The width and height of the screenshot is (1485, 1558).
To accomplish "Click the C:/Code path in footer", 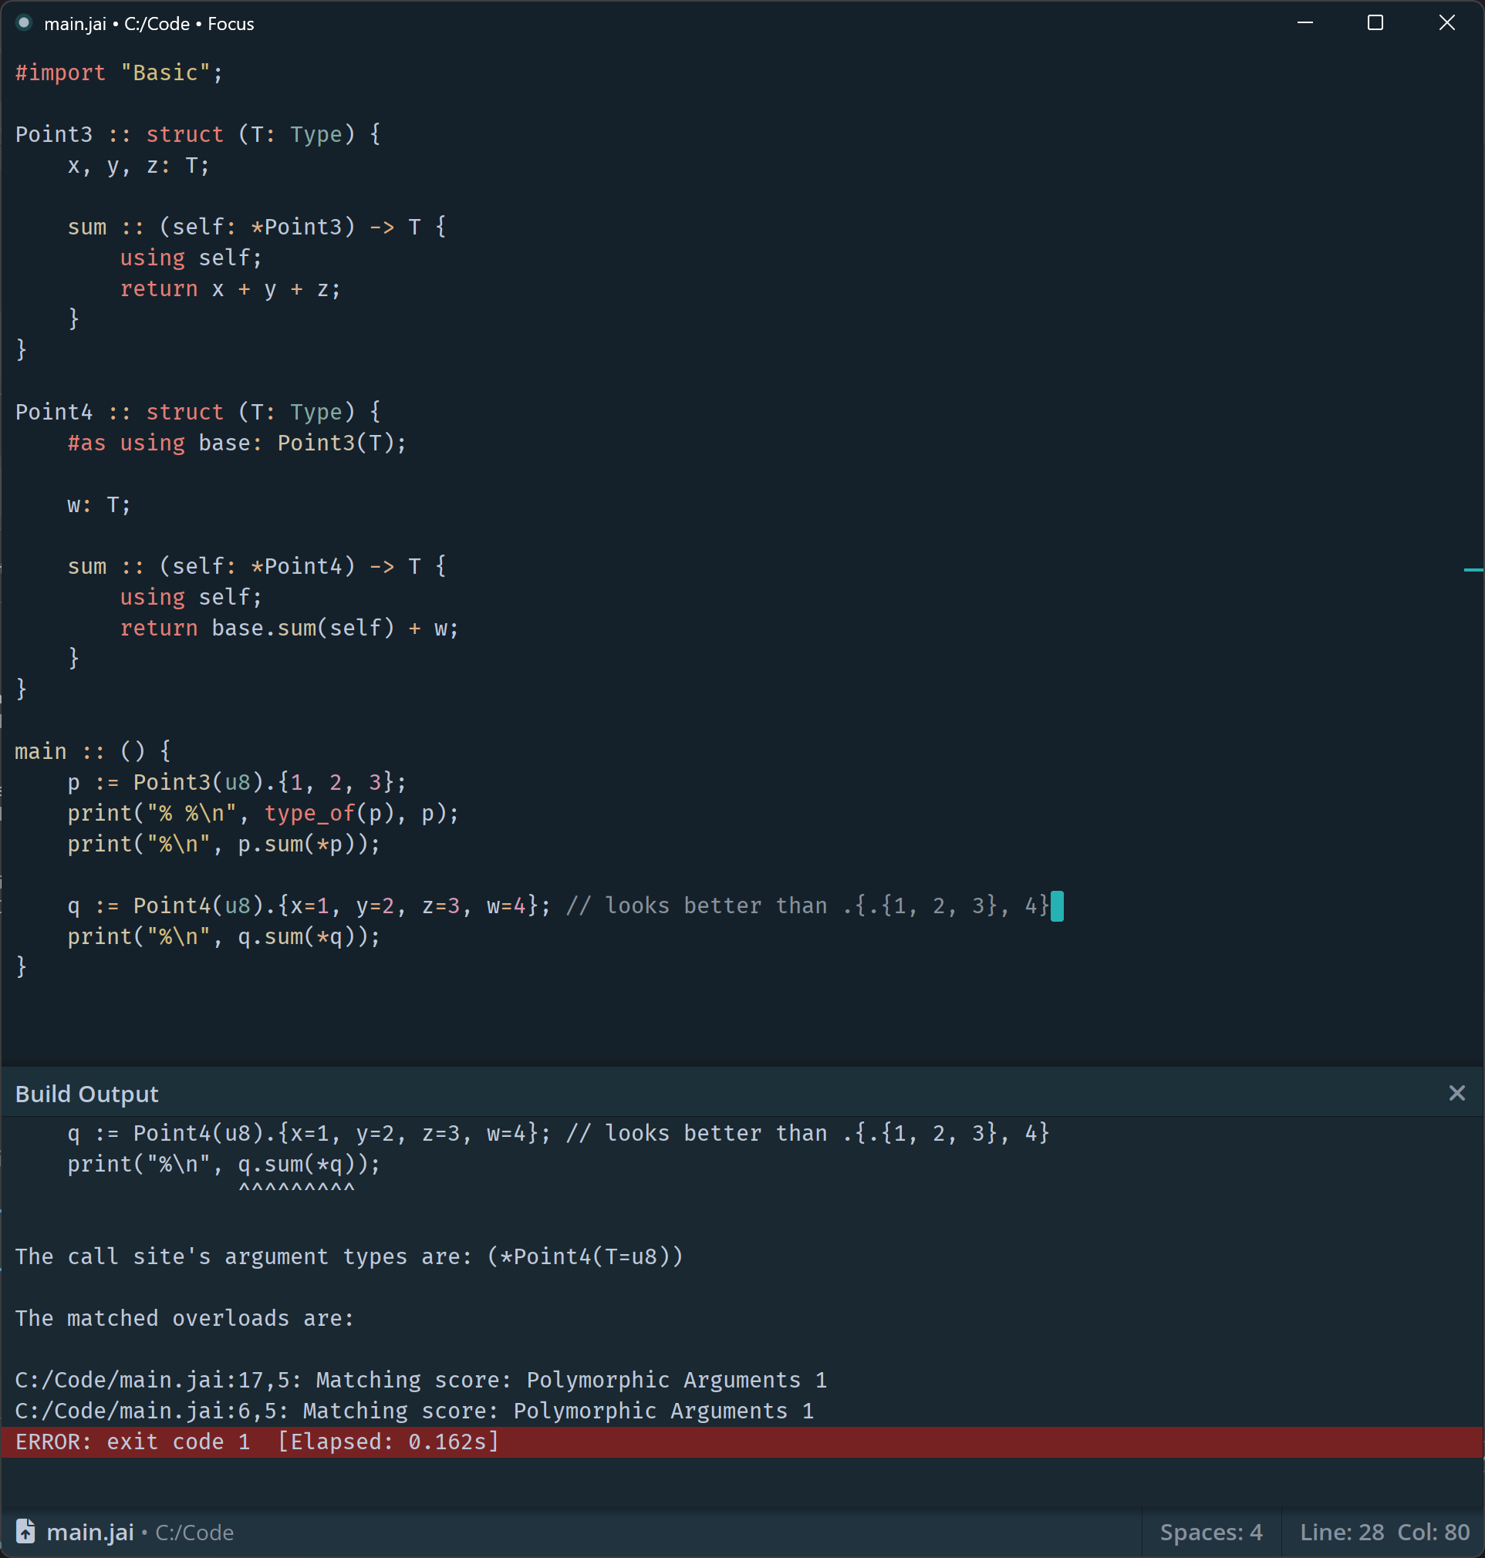I will coord(194,1532).
